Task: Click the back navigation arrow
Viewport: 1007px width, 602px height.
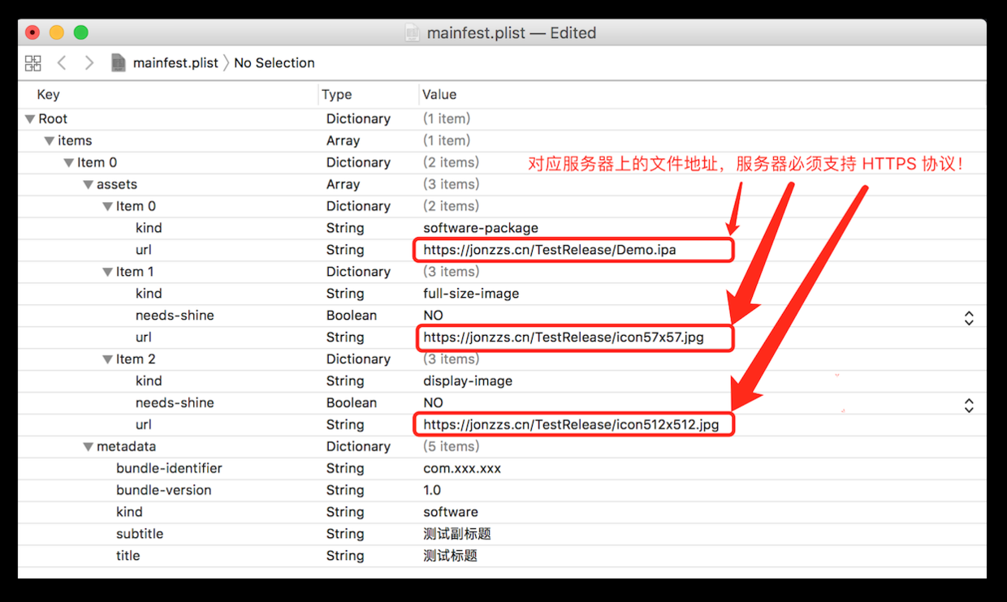Action: tap(62, 62)
